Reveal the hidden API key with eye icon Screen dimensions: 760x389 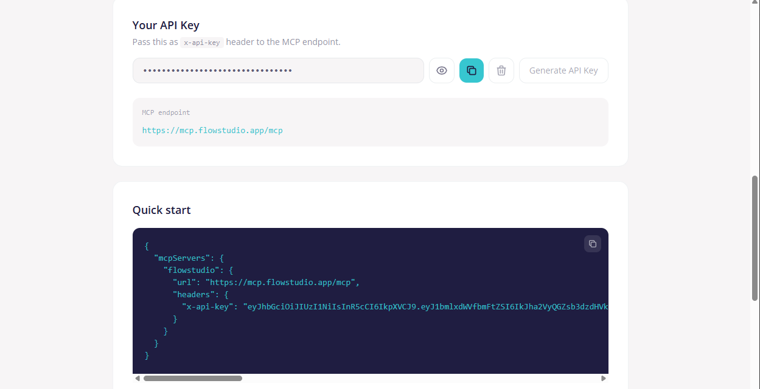point(442,71)
